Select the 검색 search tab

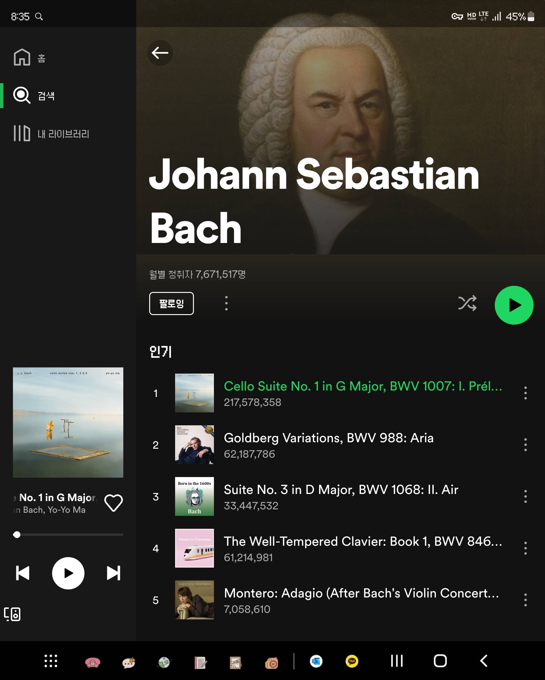(34, 95)
